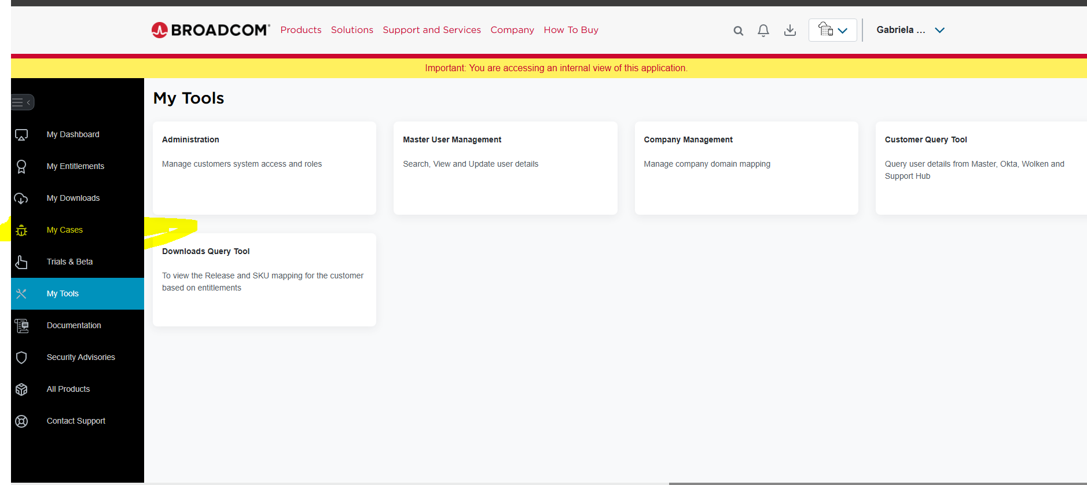The image size is (1087, 485).
Task: Open the How To Buy menu
Action: click(571, 30)
